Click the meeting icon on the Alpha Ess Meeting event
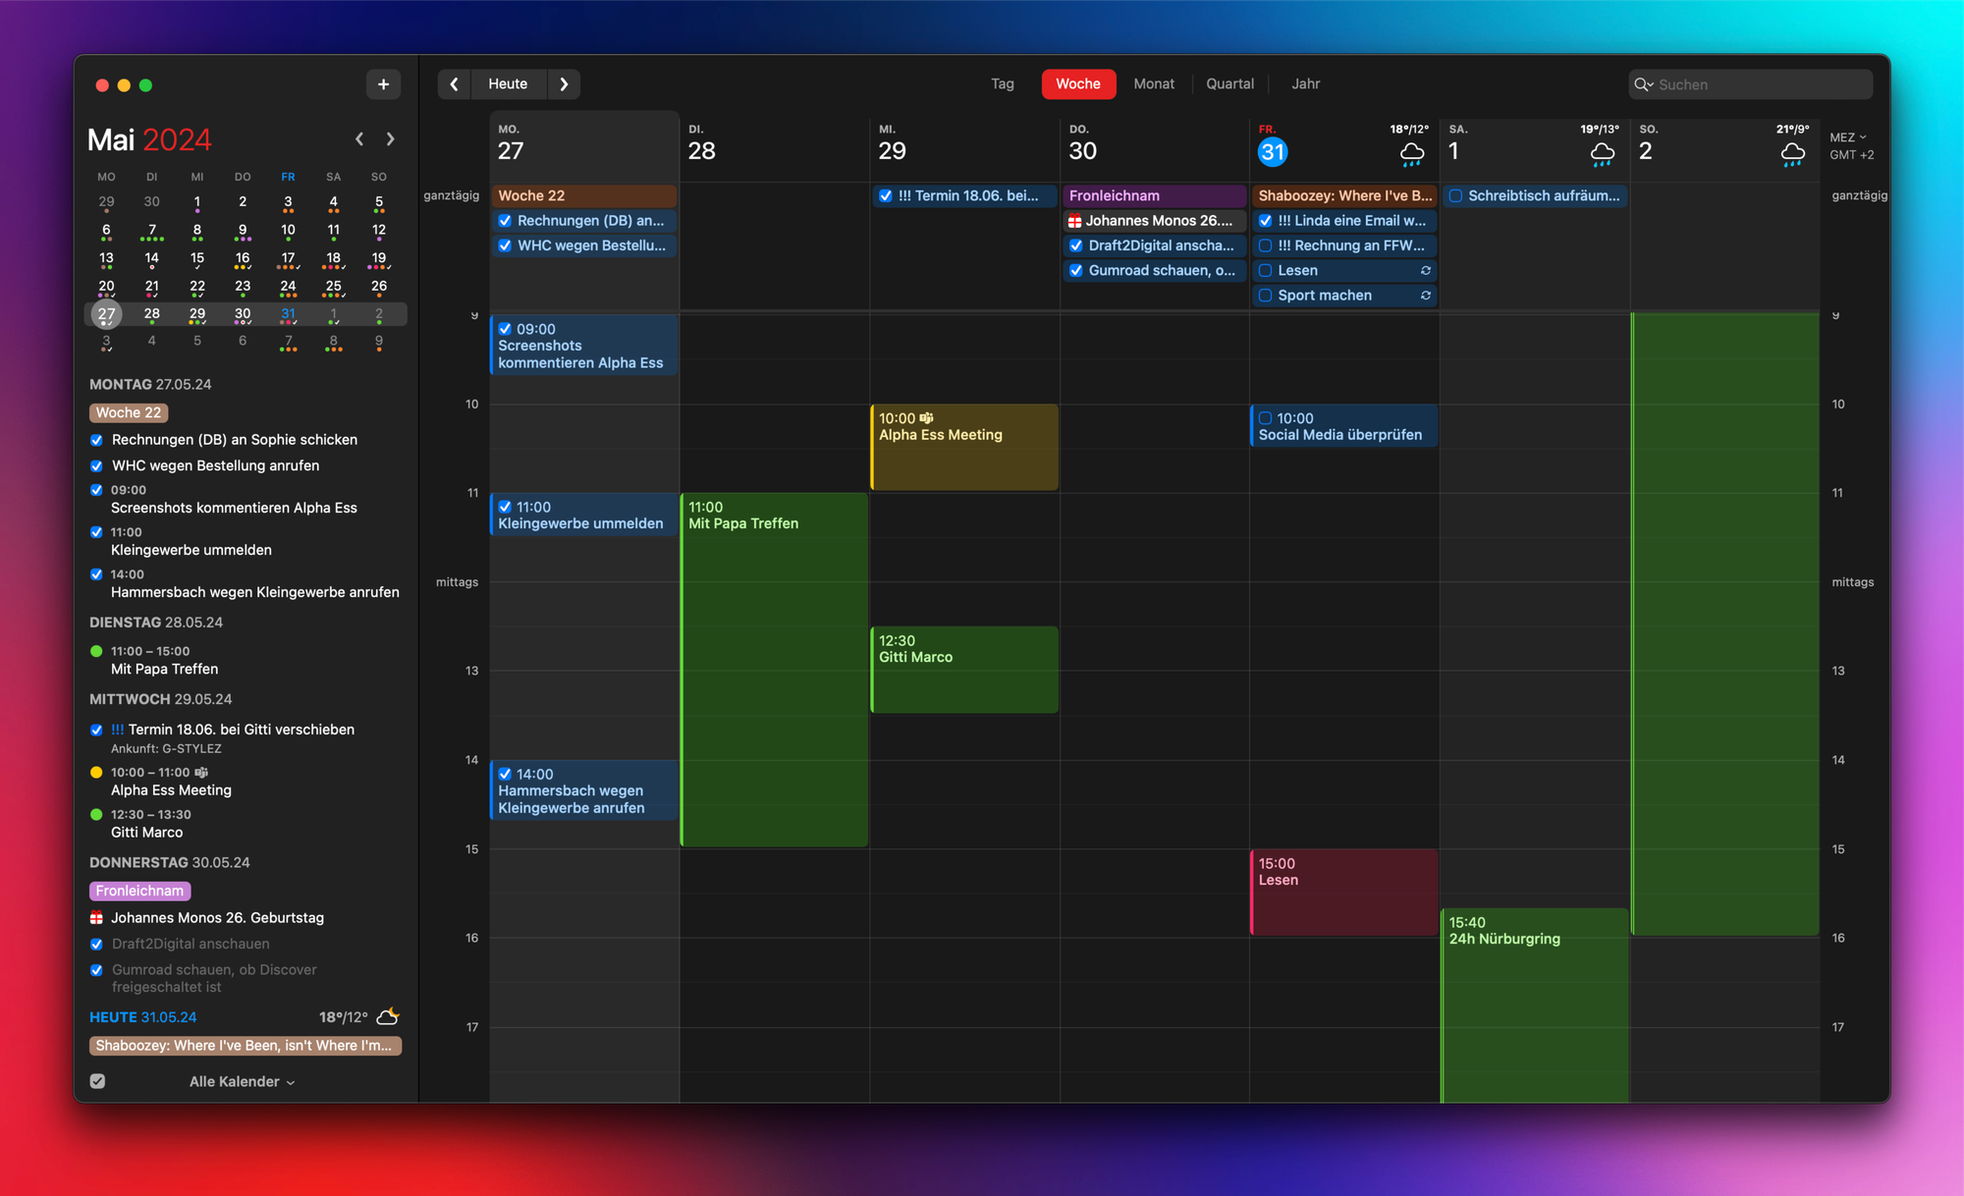 pos(927,417)
